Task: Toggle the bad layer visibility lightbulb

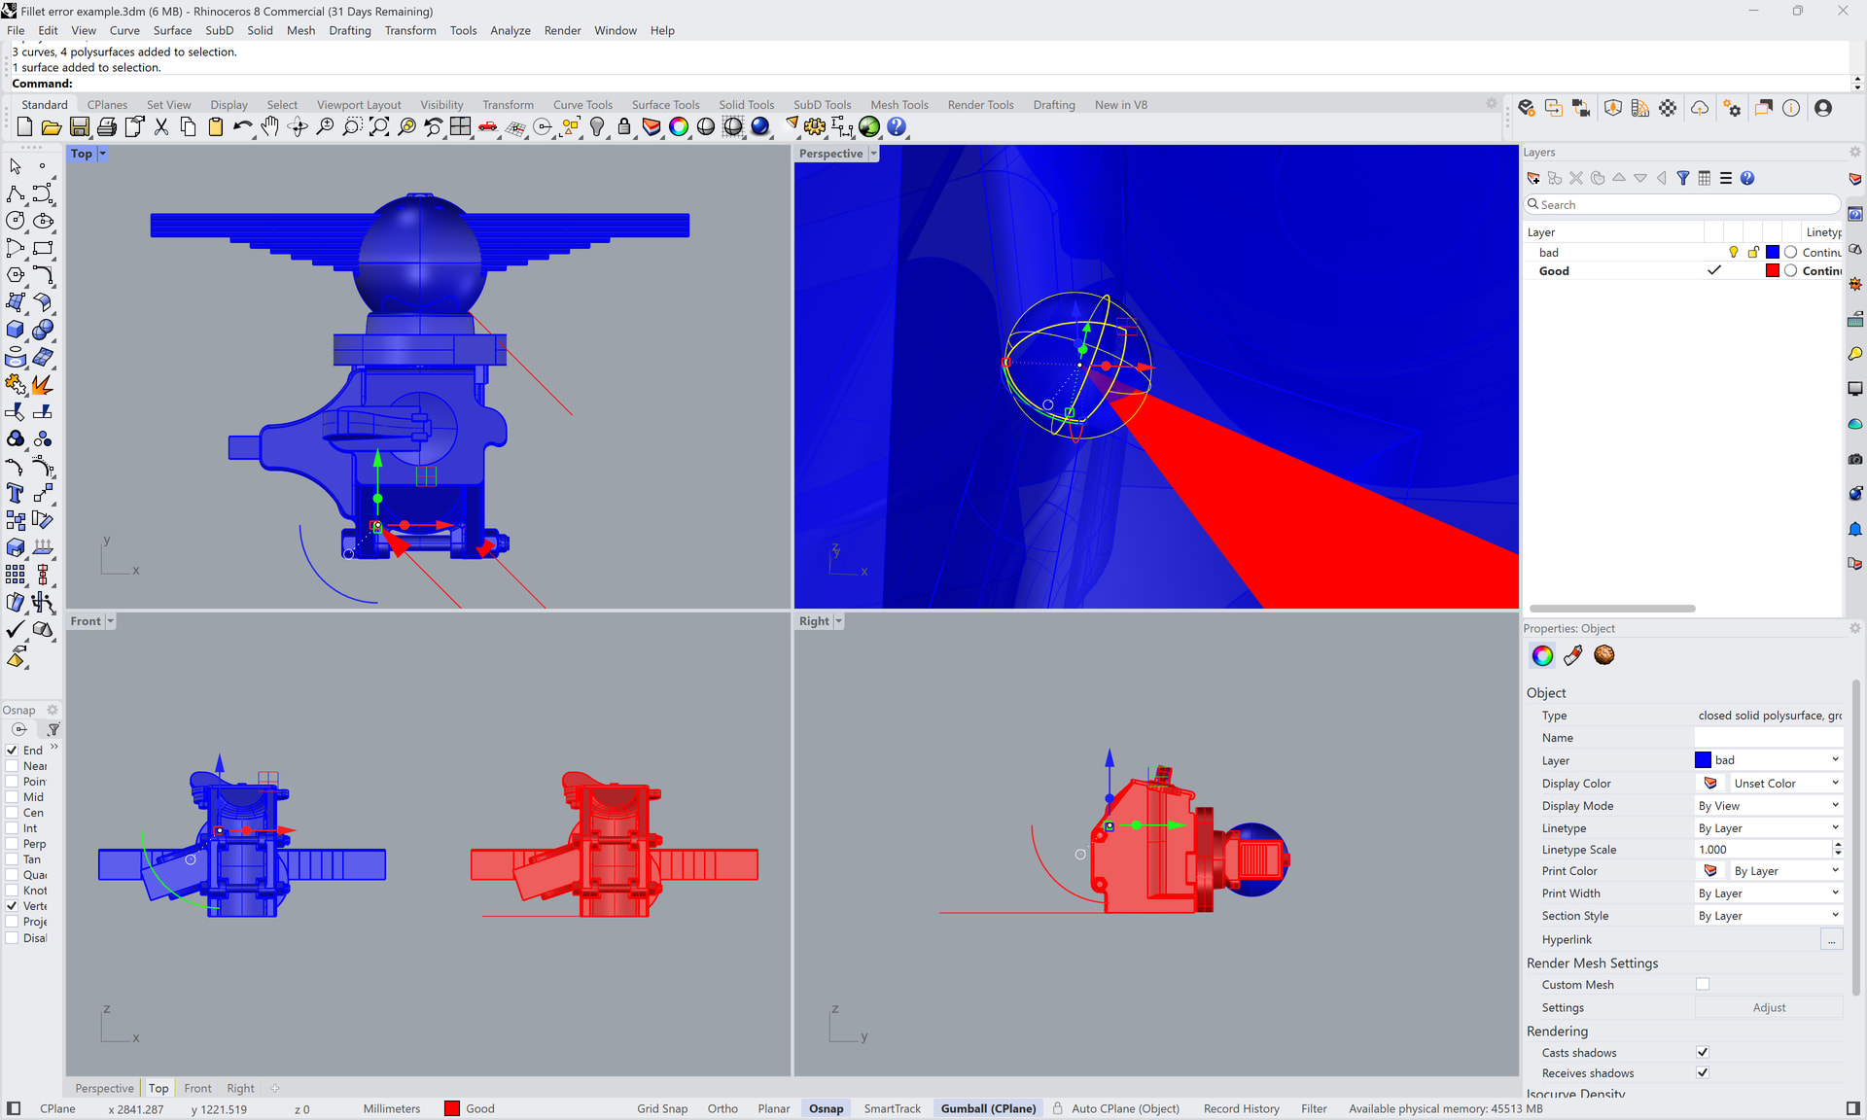Action: pyautogui.click(x=1733, y=252)
